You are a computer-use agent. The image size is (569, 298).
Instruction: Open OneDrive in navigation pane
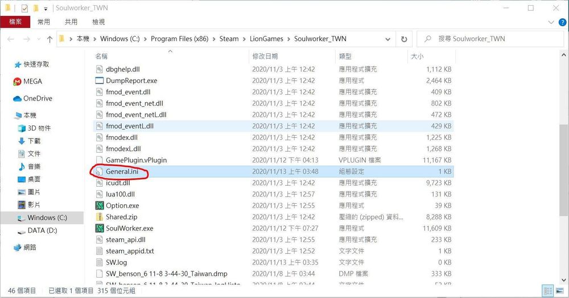tap(38, 99)
